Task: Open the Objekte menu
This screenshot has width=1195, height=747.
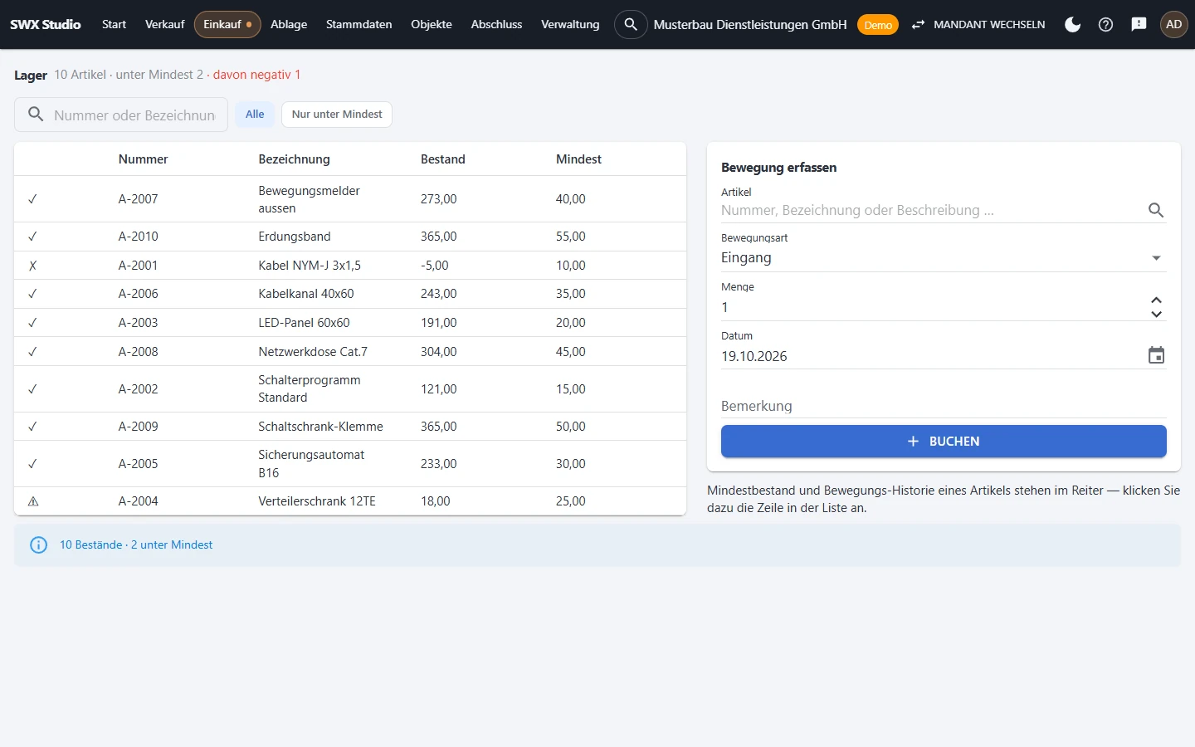Action: click(x=432, y=24)
